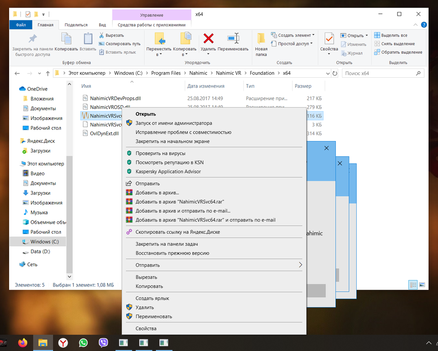Click the Back navigation arrow
438x351 pixels.
[x=17, y=73]
